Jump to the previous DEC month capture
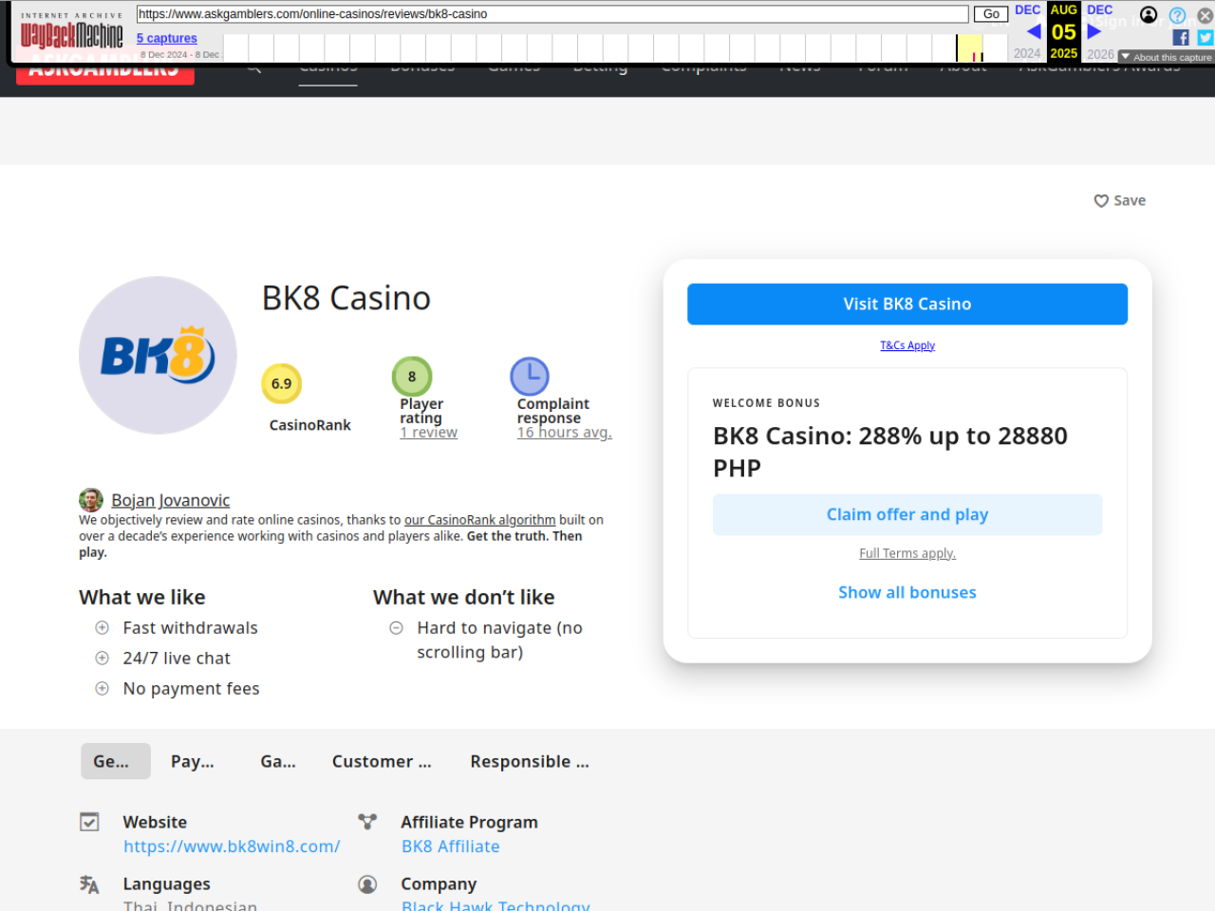The width and height of the screenshot is (1215, 911). coord(1028,9)
